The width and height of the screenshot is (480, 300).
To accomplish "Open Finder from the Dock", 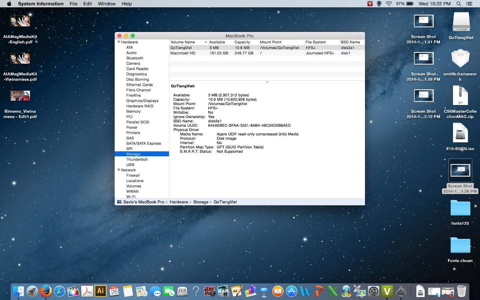I will 18,291.
